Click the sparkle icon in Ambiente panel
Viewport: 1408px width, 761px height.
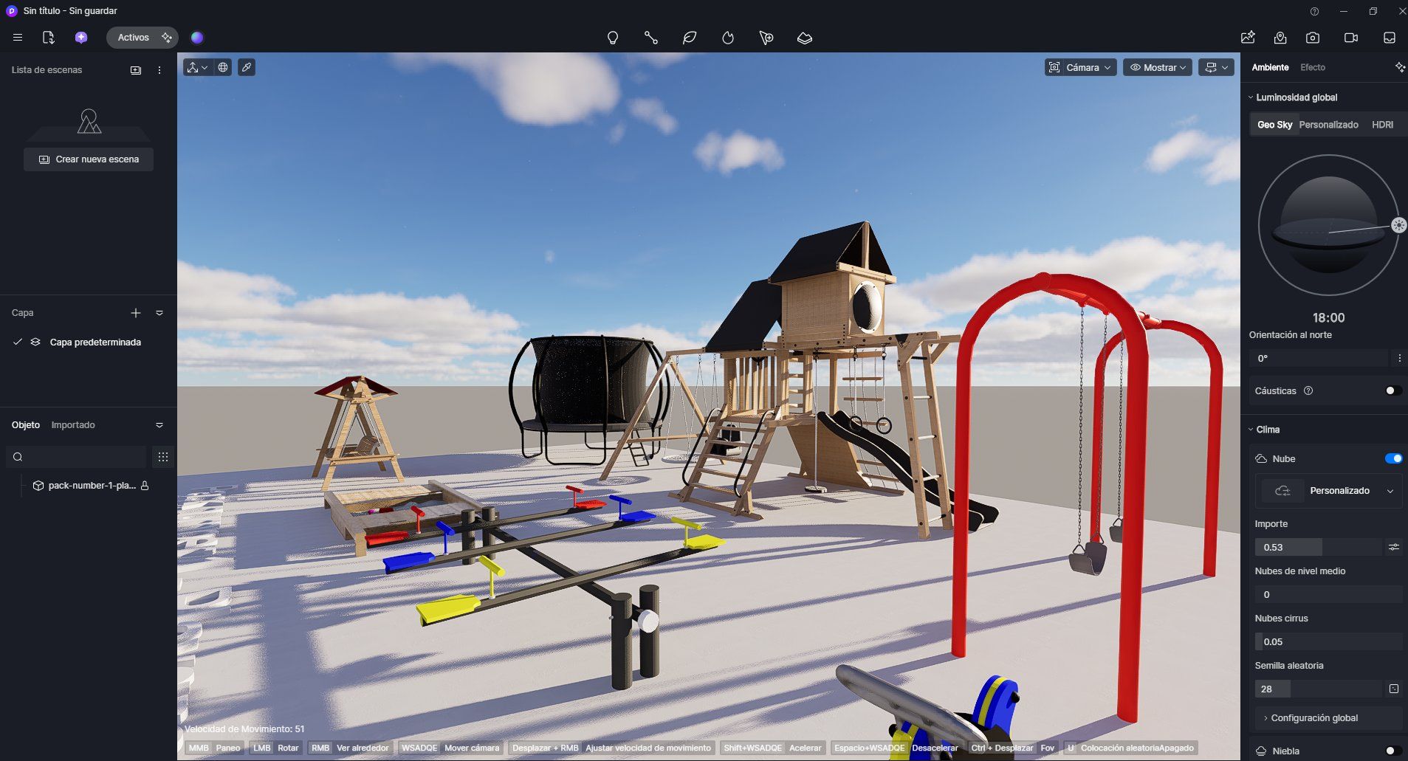pos(1400,67)
